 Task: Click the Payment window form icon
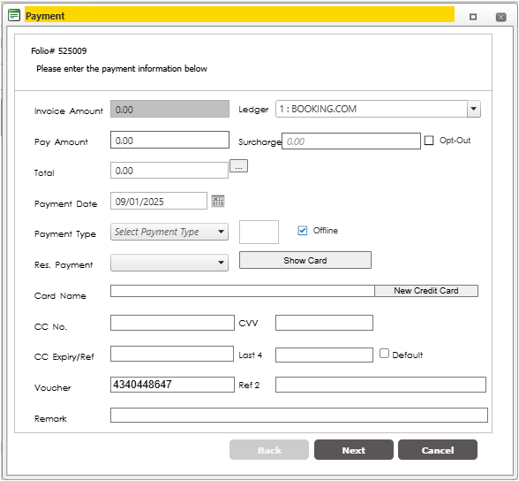pos(14,15)
